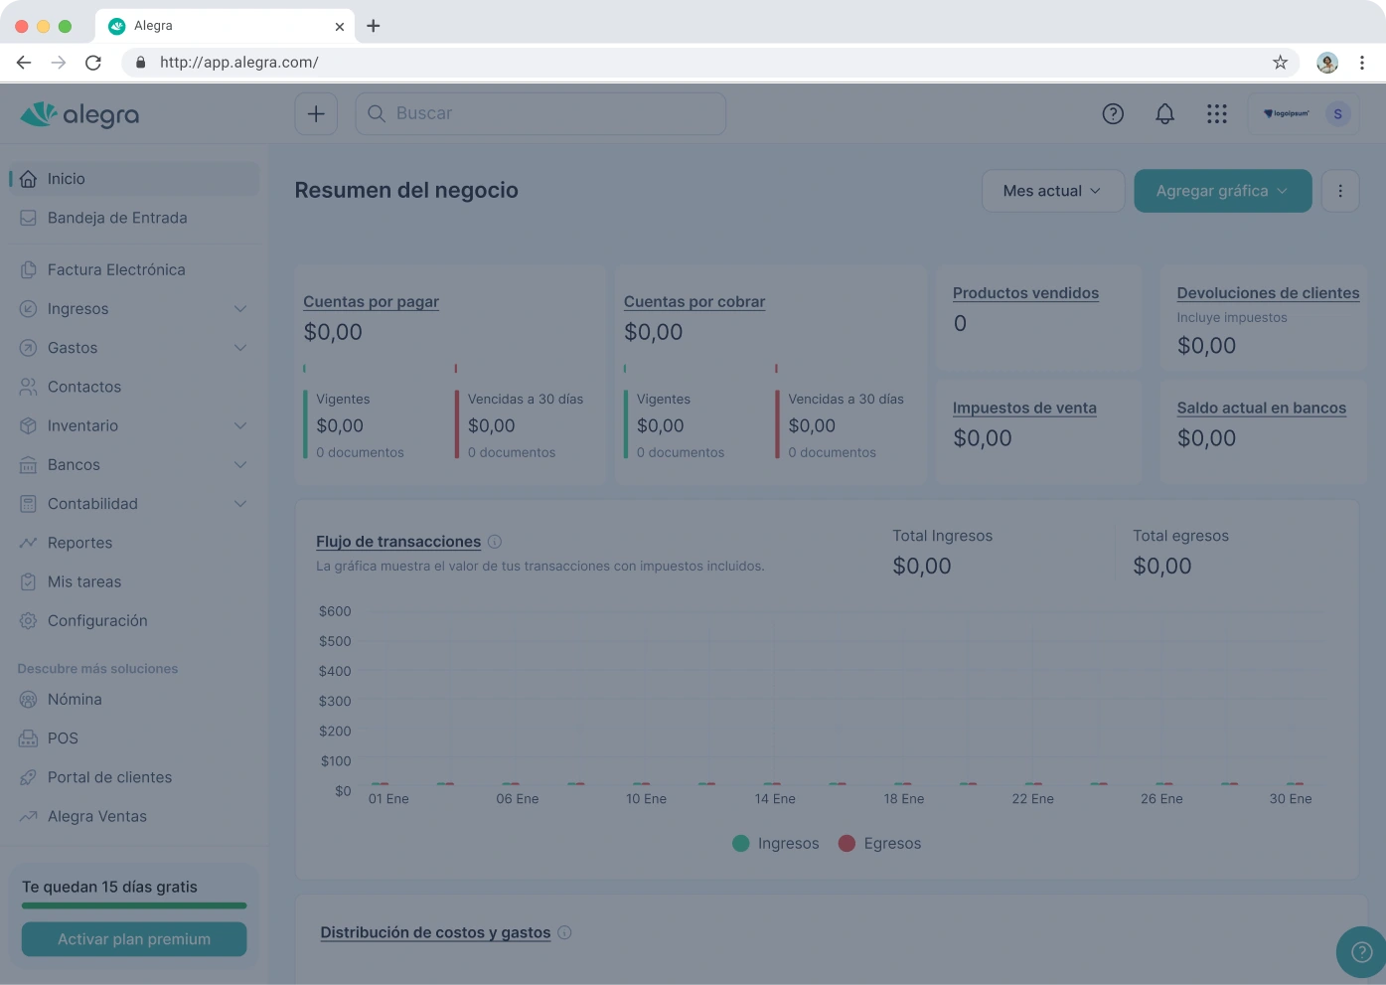Click the info icon beside Flujo de transacciones
Image resolution: width=1386 pixels, height=985 pixels.
[495, 542]
